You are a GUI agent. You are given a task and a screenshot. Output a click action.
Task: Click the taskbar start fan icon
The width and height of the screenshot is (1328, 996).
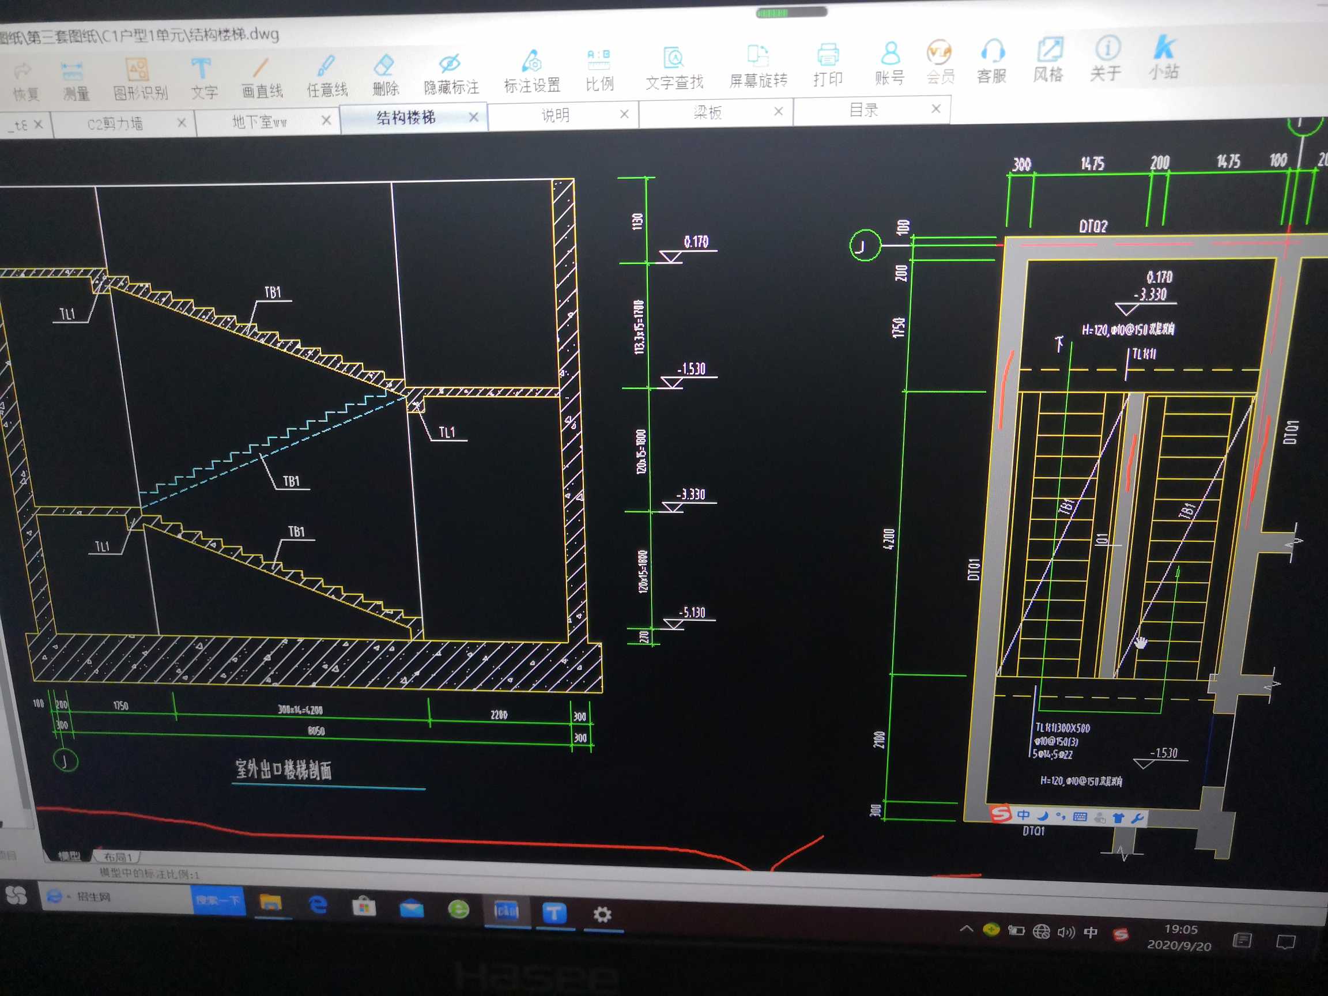(x=16, y=896)
